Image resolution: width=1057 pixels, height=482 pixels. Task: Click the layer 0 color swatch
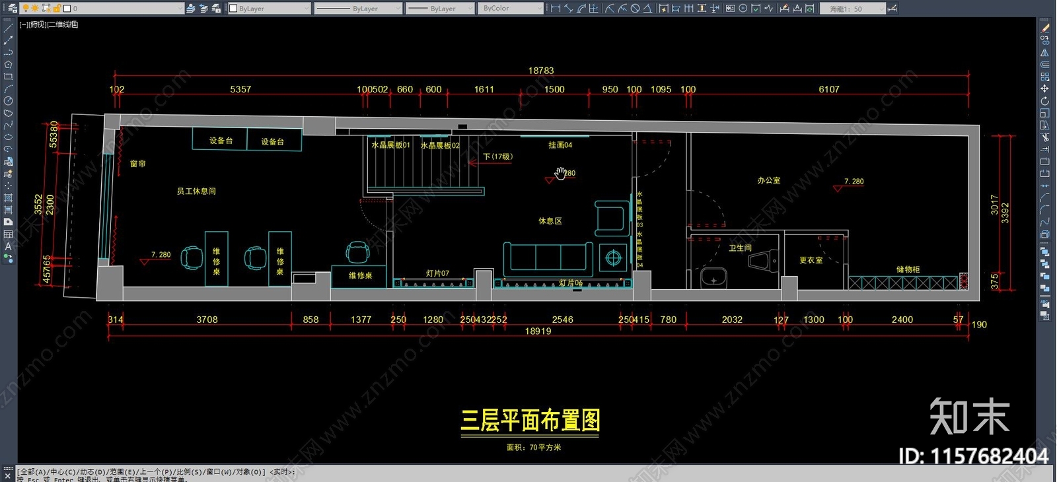point(67,9)
